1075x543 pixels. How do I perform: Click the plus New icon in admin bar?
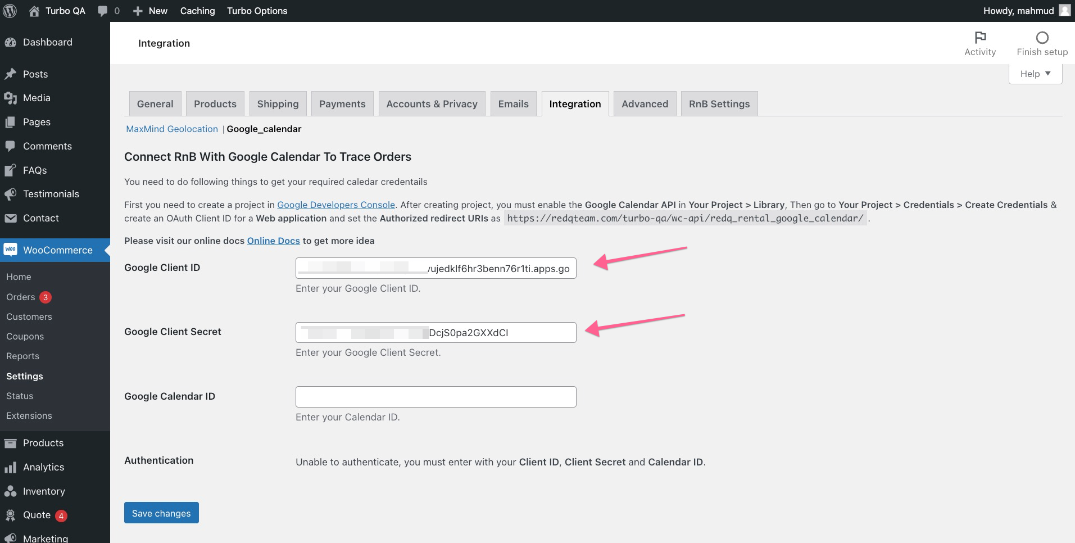[138, 11]
